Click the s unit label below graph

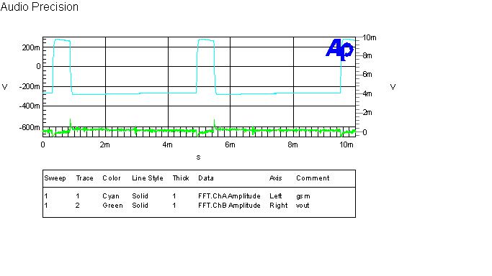[x=198, y=157]
